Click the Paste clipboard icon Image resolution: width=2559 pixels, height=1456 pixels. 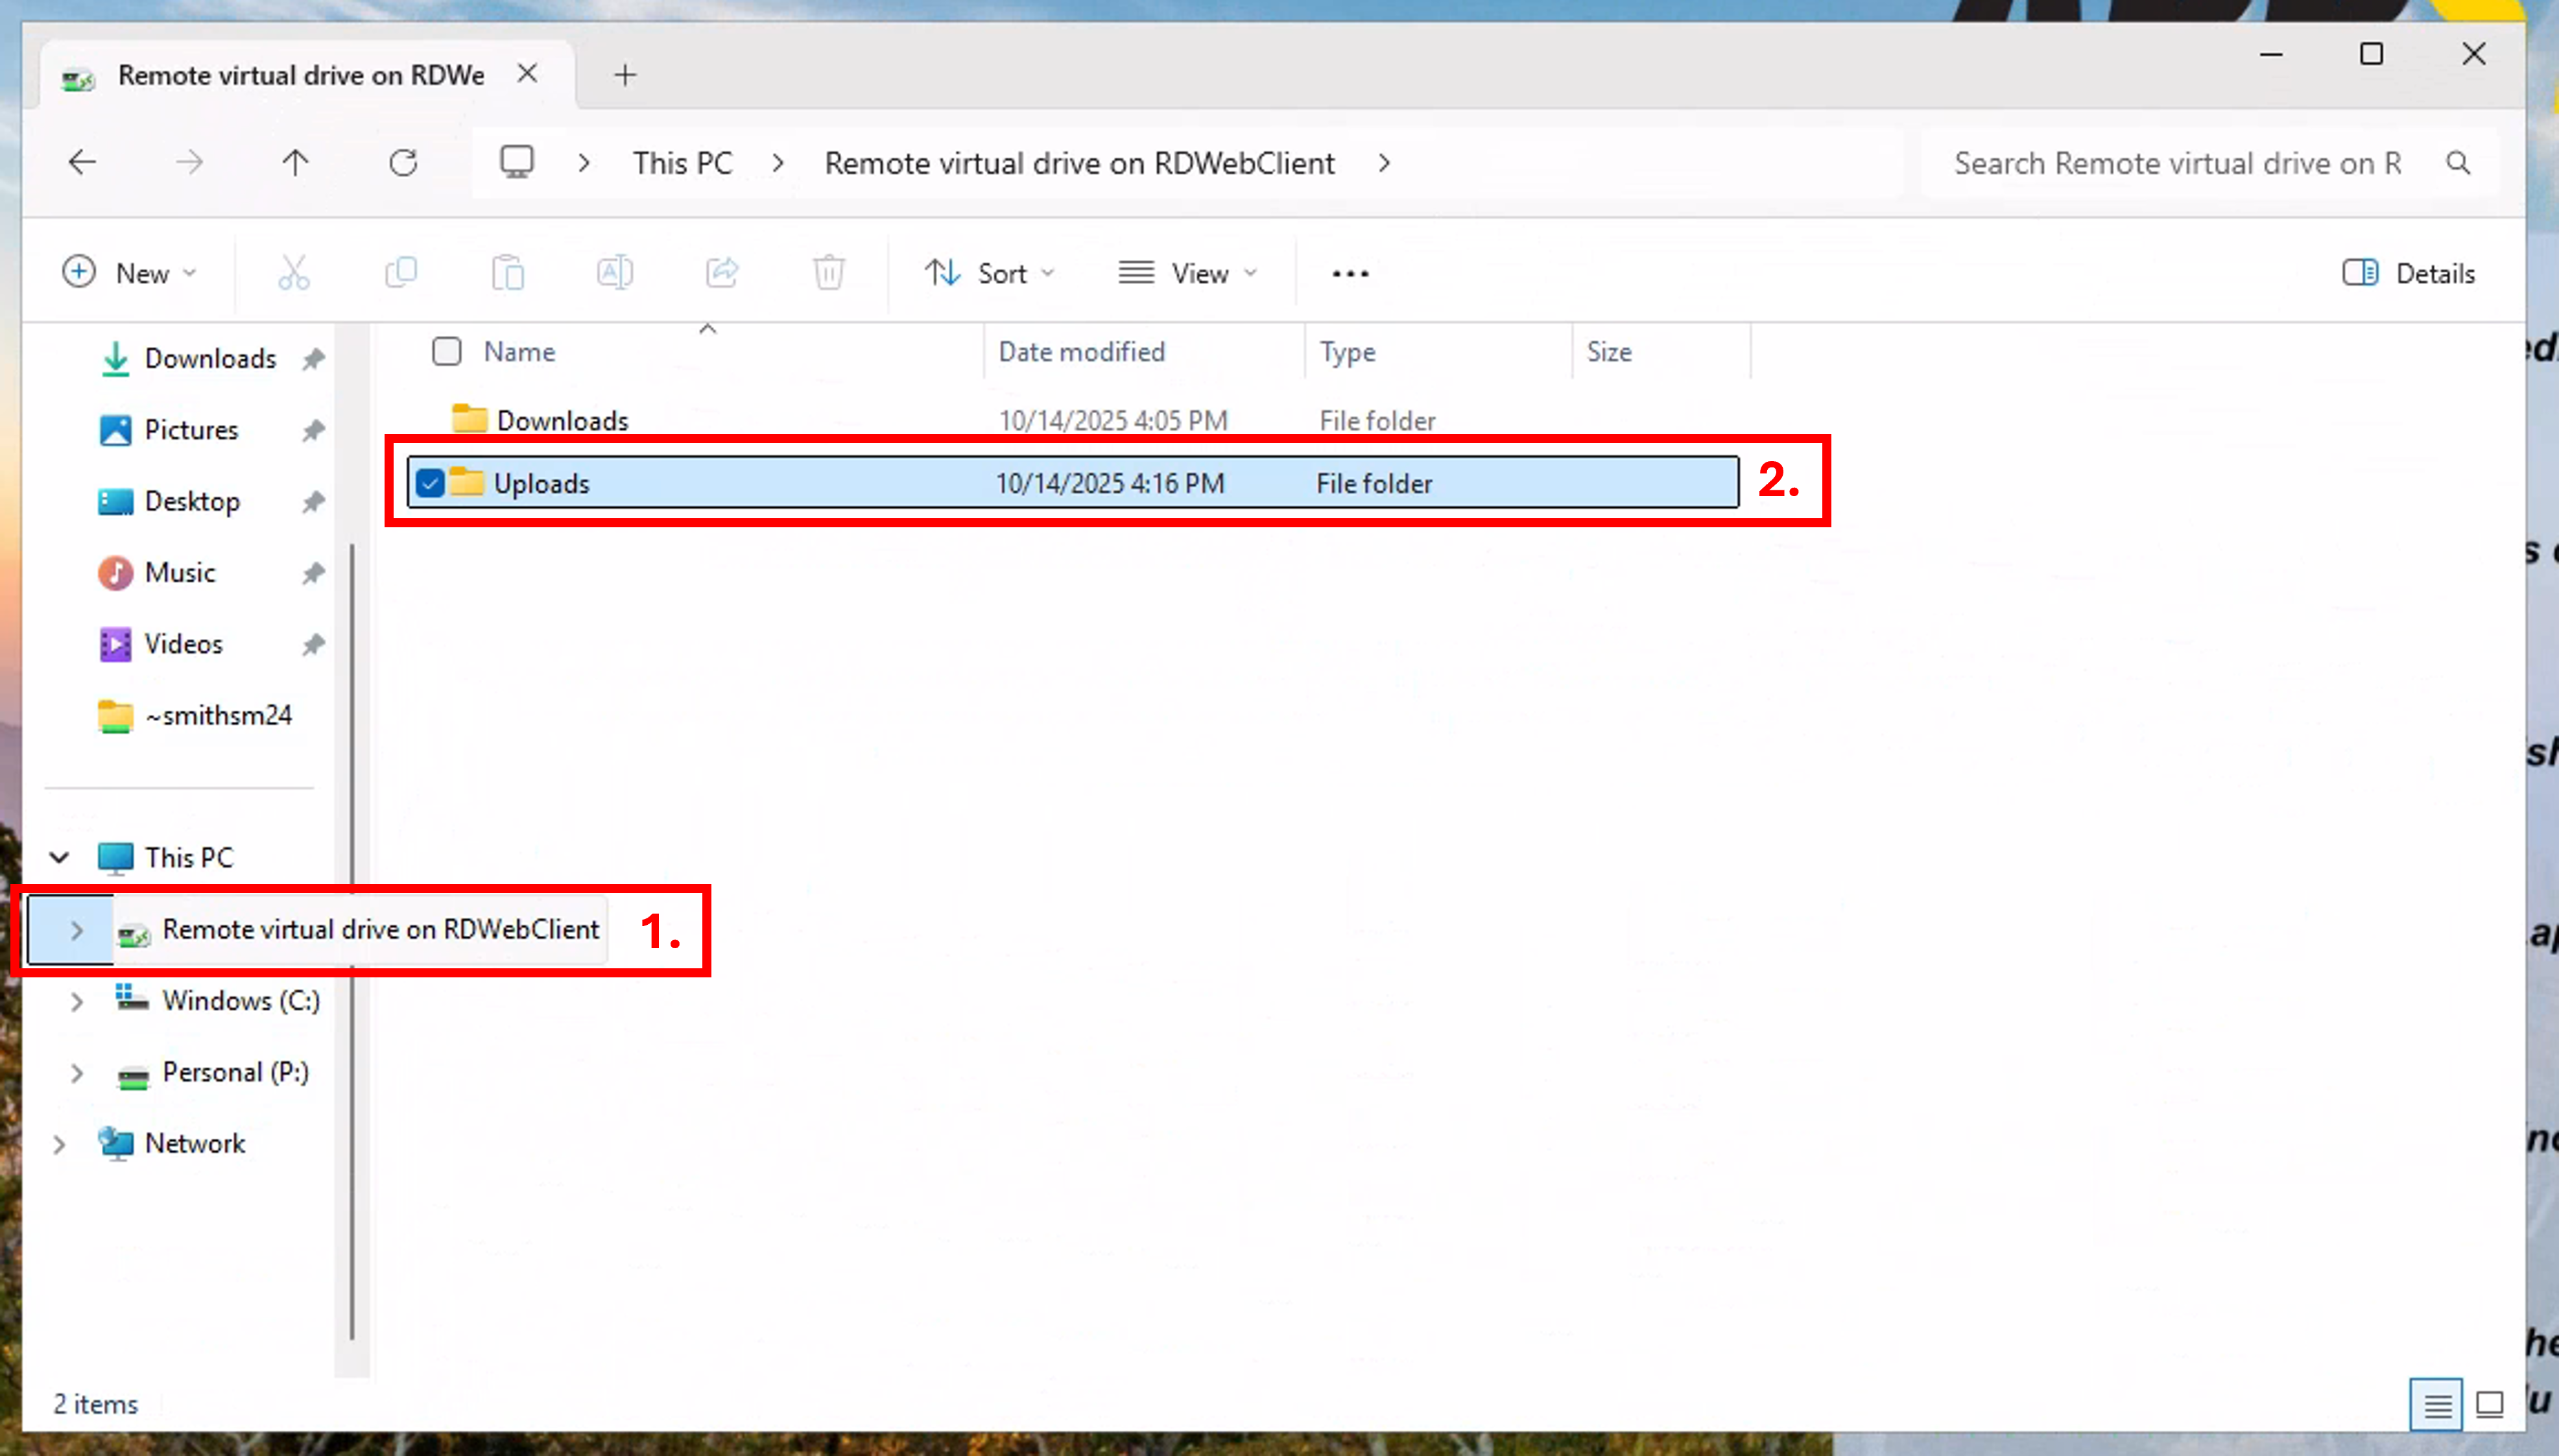pos(508,272)
